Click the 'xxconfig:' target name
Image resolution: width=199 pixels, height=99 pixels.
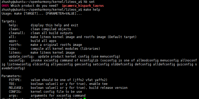(x=17, y=60)
